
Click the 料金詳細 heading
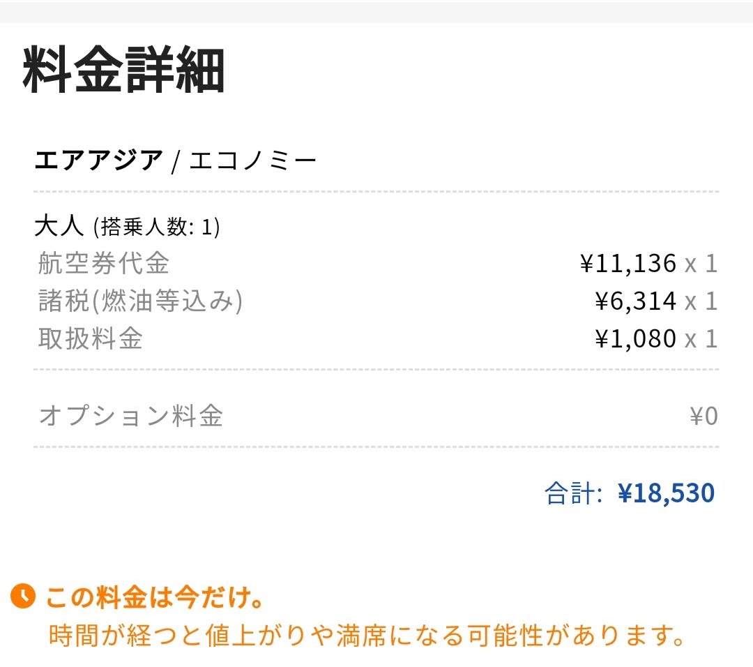coord(123,70)
